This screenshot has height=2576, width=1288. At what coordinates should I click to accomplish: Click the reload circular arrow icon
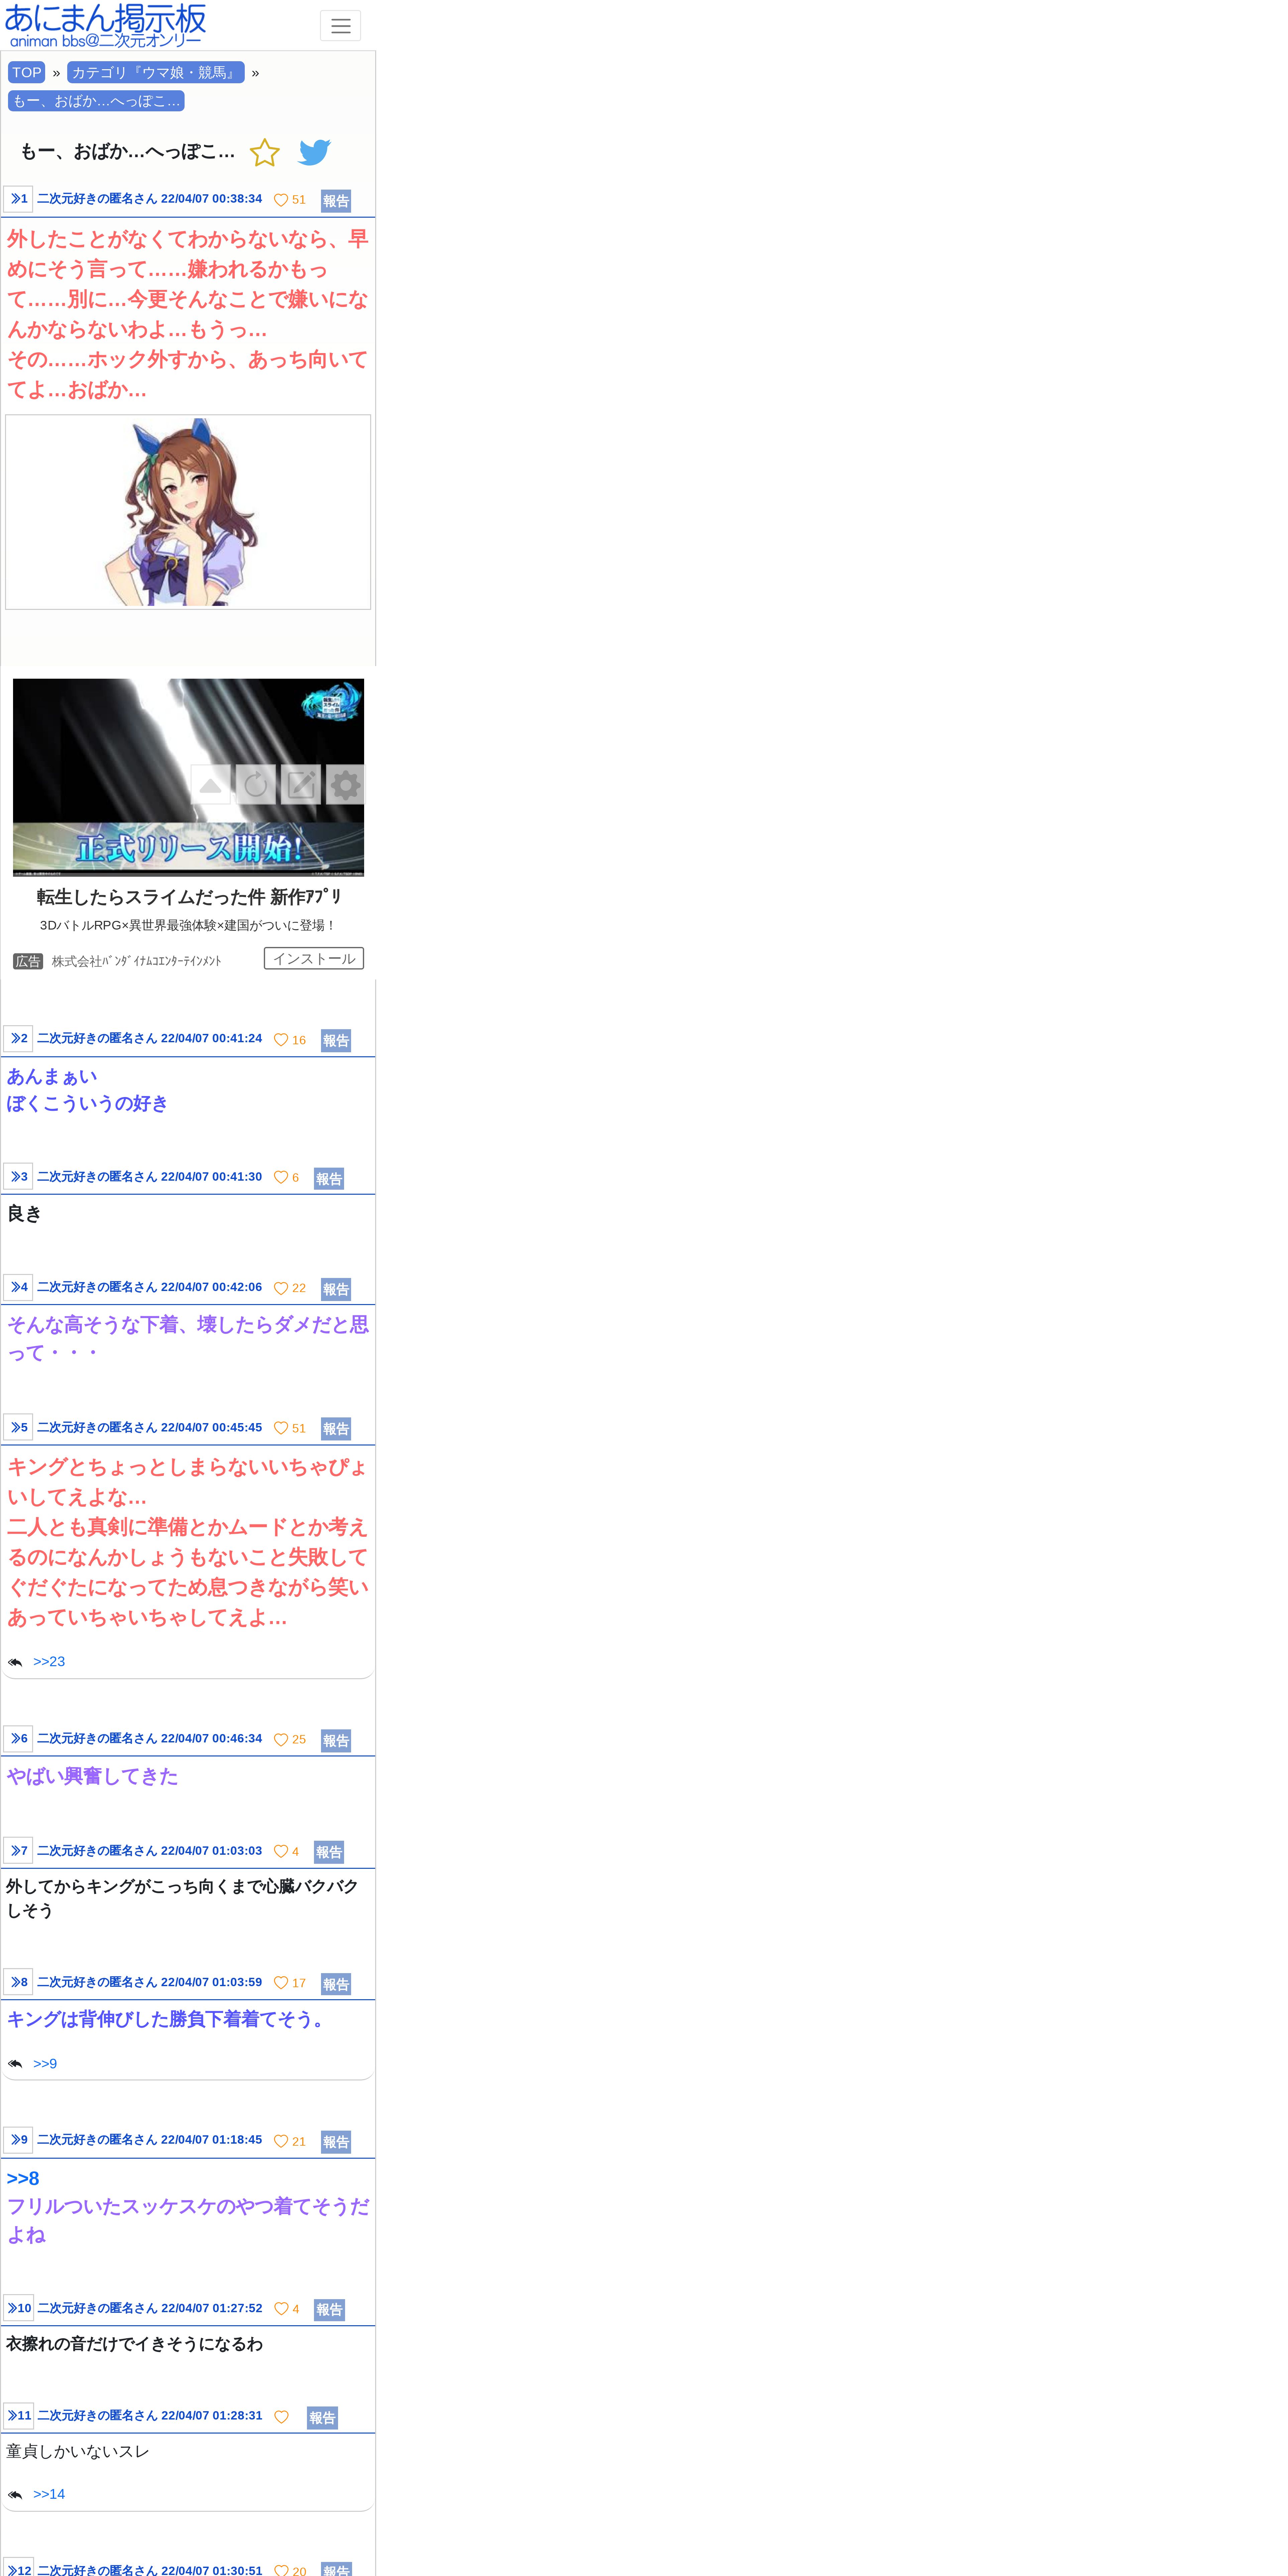(x=256, y=785)
